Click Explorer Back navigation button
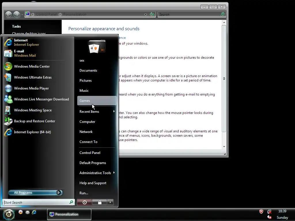 tap(8, 14)
